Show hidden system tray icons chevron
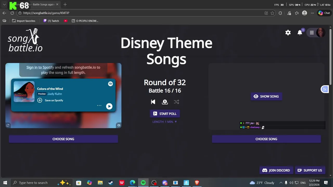333x187 pixels. tap(281, 183)
